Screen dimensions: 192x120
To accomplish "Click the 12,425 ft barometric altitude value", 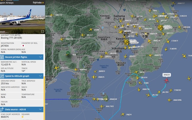I will click(6, 64).
